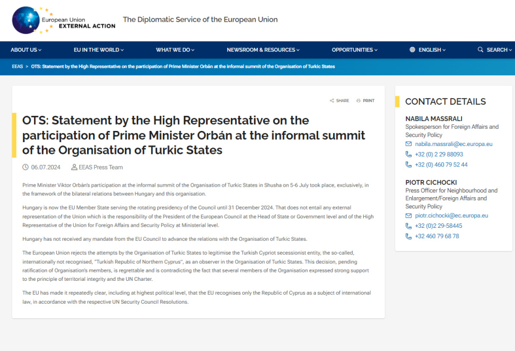Open piotr.cichocki@ec.europa.eu email link
The height and width of the screenshot is (351, 515).
[451, 216]
